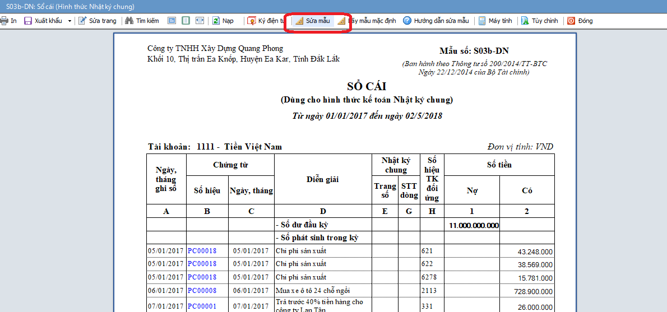Click the Xuất khẩu floppy disk icon
667x312 pixels.
28,20
